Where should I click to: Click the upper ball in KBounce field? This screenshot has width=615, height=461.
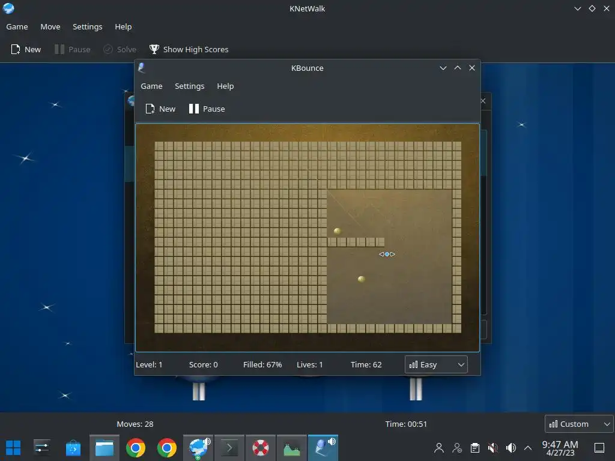338,231
